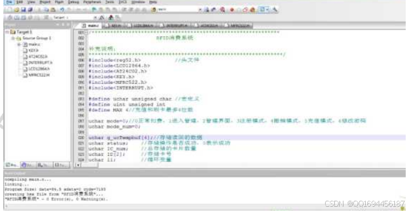This screenshot has width=416, height=211.
Task: Click the Save All toolbar icon
Action: pos(30,10)
